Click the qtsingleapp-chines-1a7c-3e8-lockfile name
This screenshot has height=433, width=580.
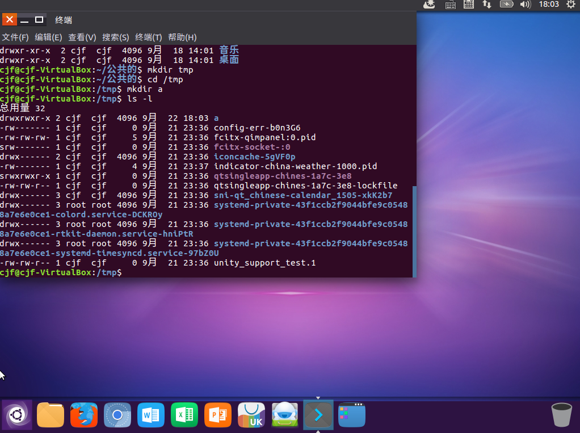pyautogui.click(x=305, y=185)
